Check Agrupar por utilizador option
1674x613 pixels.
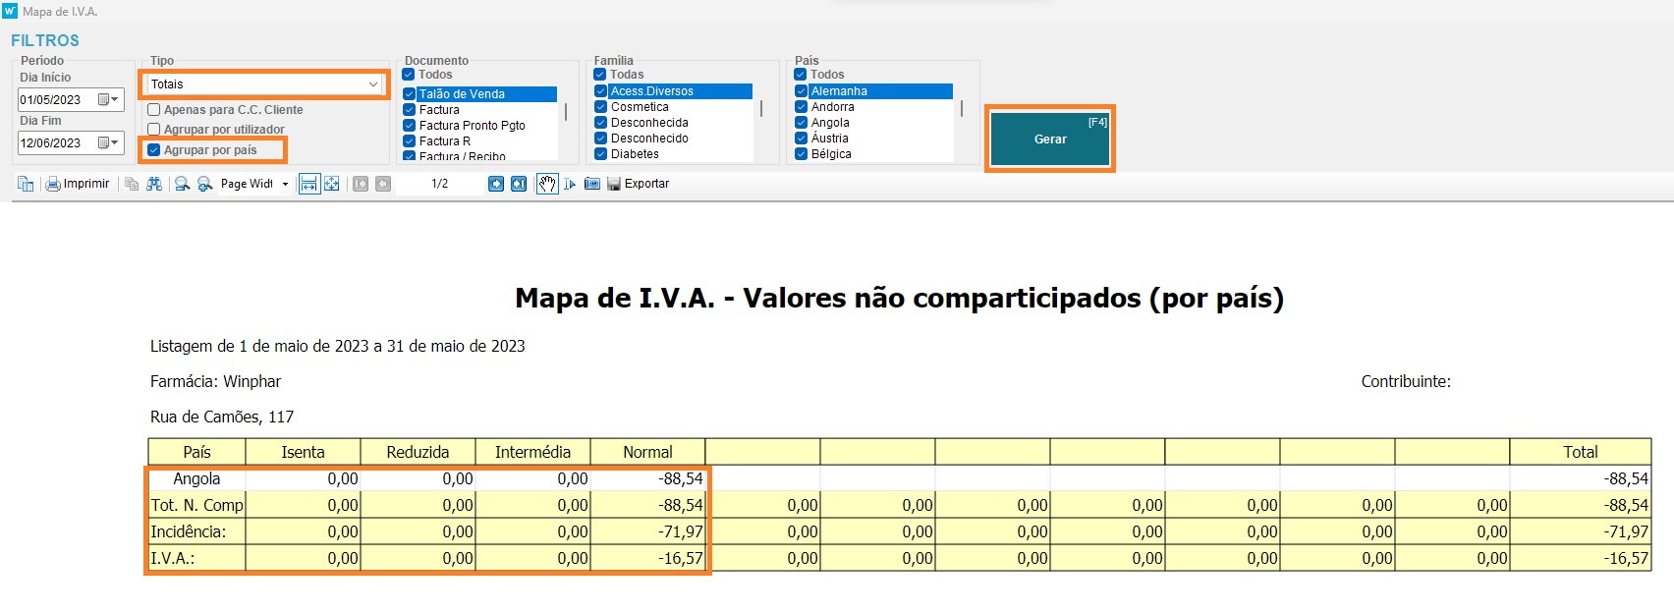pyautogui.click(x=154, y=130)
